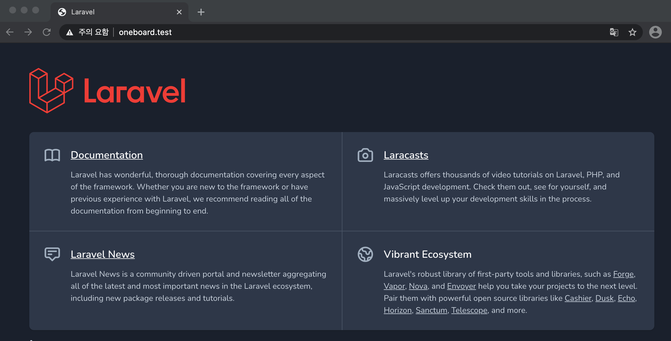Click the Documentation book icon

[52, 155]
